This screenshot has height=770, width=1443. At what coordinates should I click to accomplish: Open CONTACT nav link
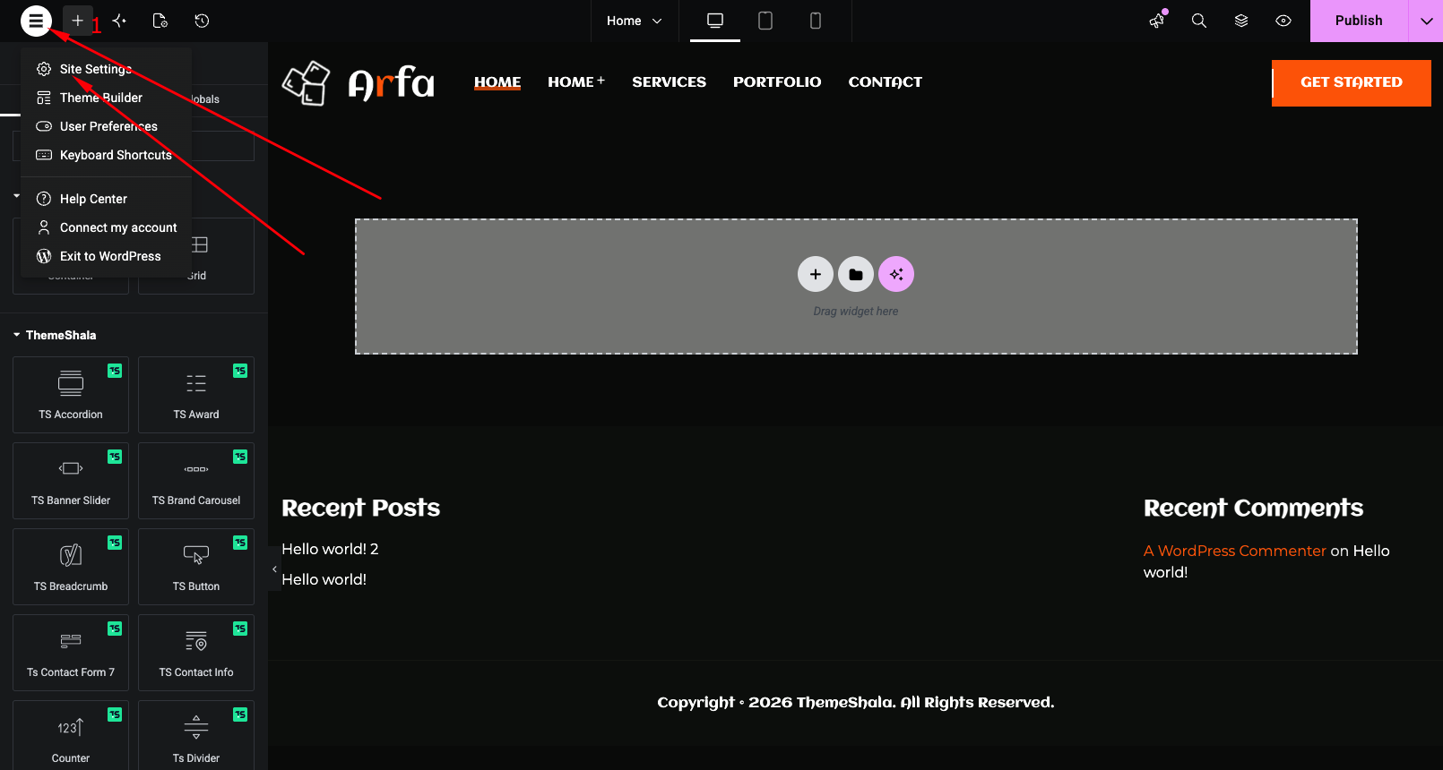[886, 81]
